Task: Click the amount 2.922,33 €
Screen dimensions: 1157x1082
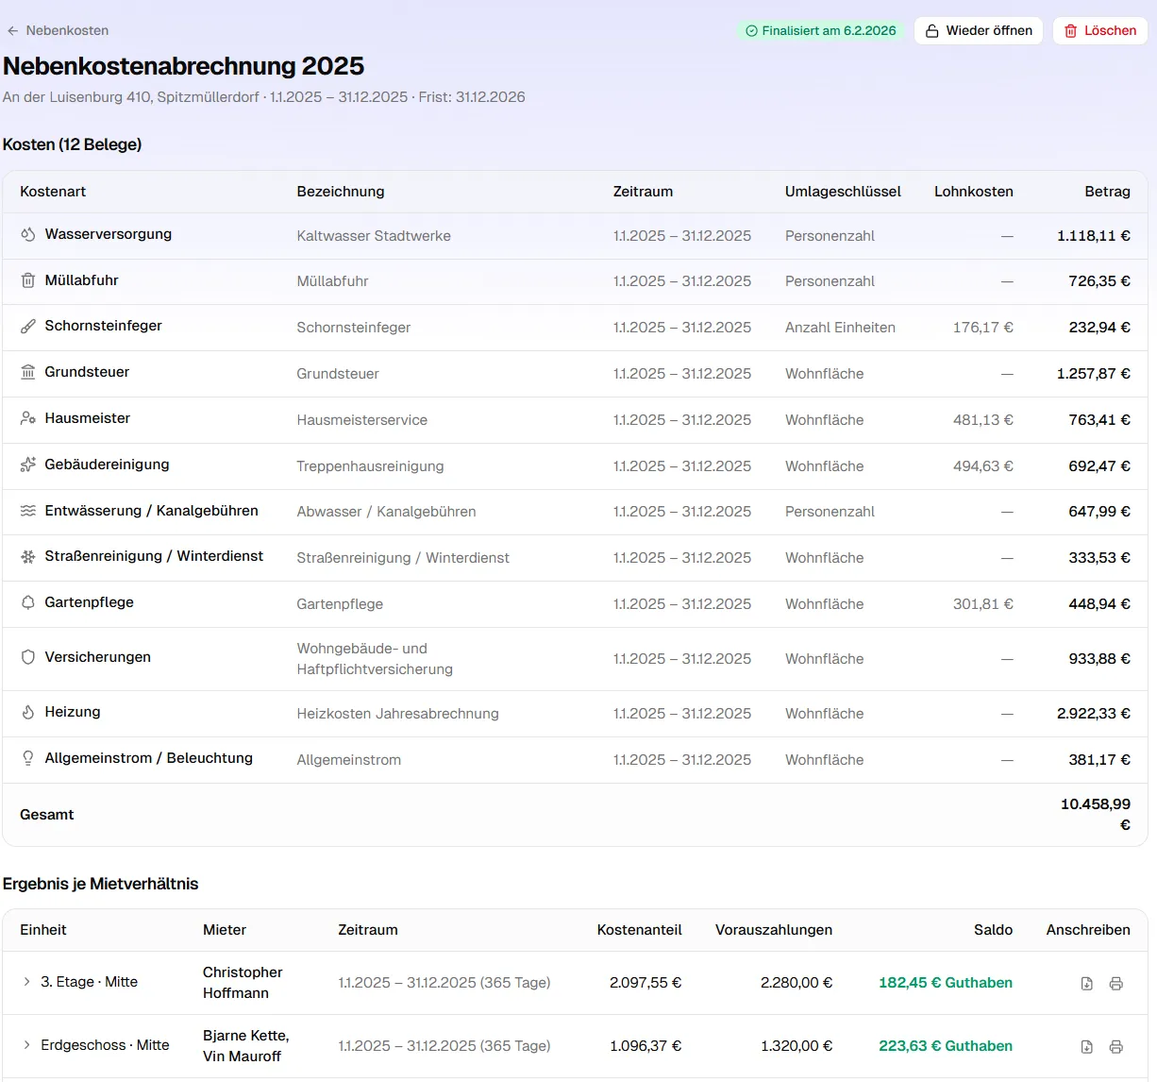Action: 1093,714
